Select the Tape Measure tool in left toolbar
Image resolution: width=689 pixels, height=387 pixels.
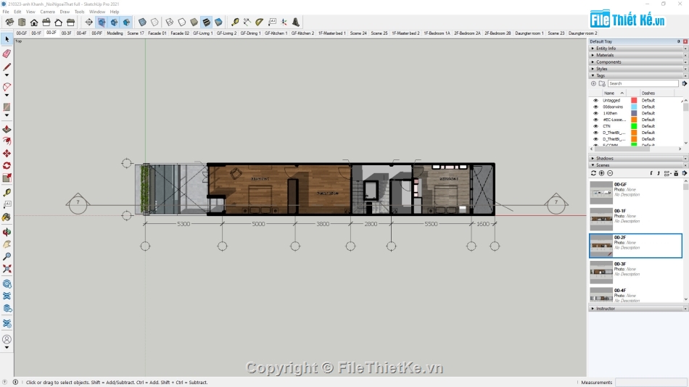coord(7,192)
